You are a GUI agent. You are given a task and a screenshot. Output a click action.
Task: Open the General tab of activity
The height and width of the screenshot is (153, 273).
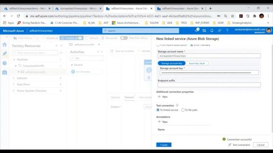(116, 97)
